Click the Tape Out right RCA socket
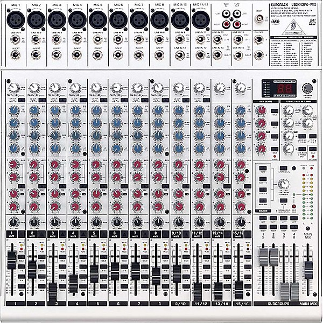This screenshot has height=323, width=323. (237, 25)
